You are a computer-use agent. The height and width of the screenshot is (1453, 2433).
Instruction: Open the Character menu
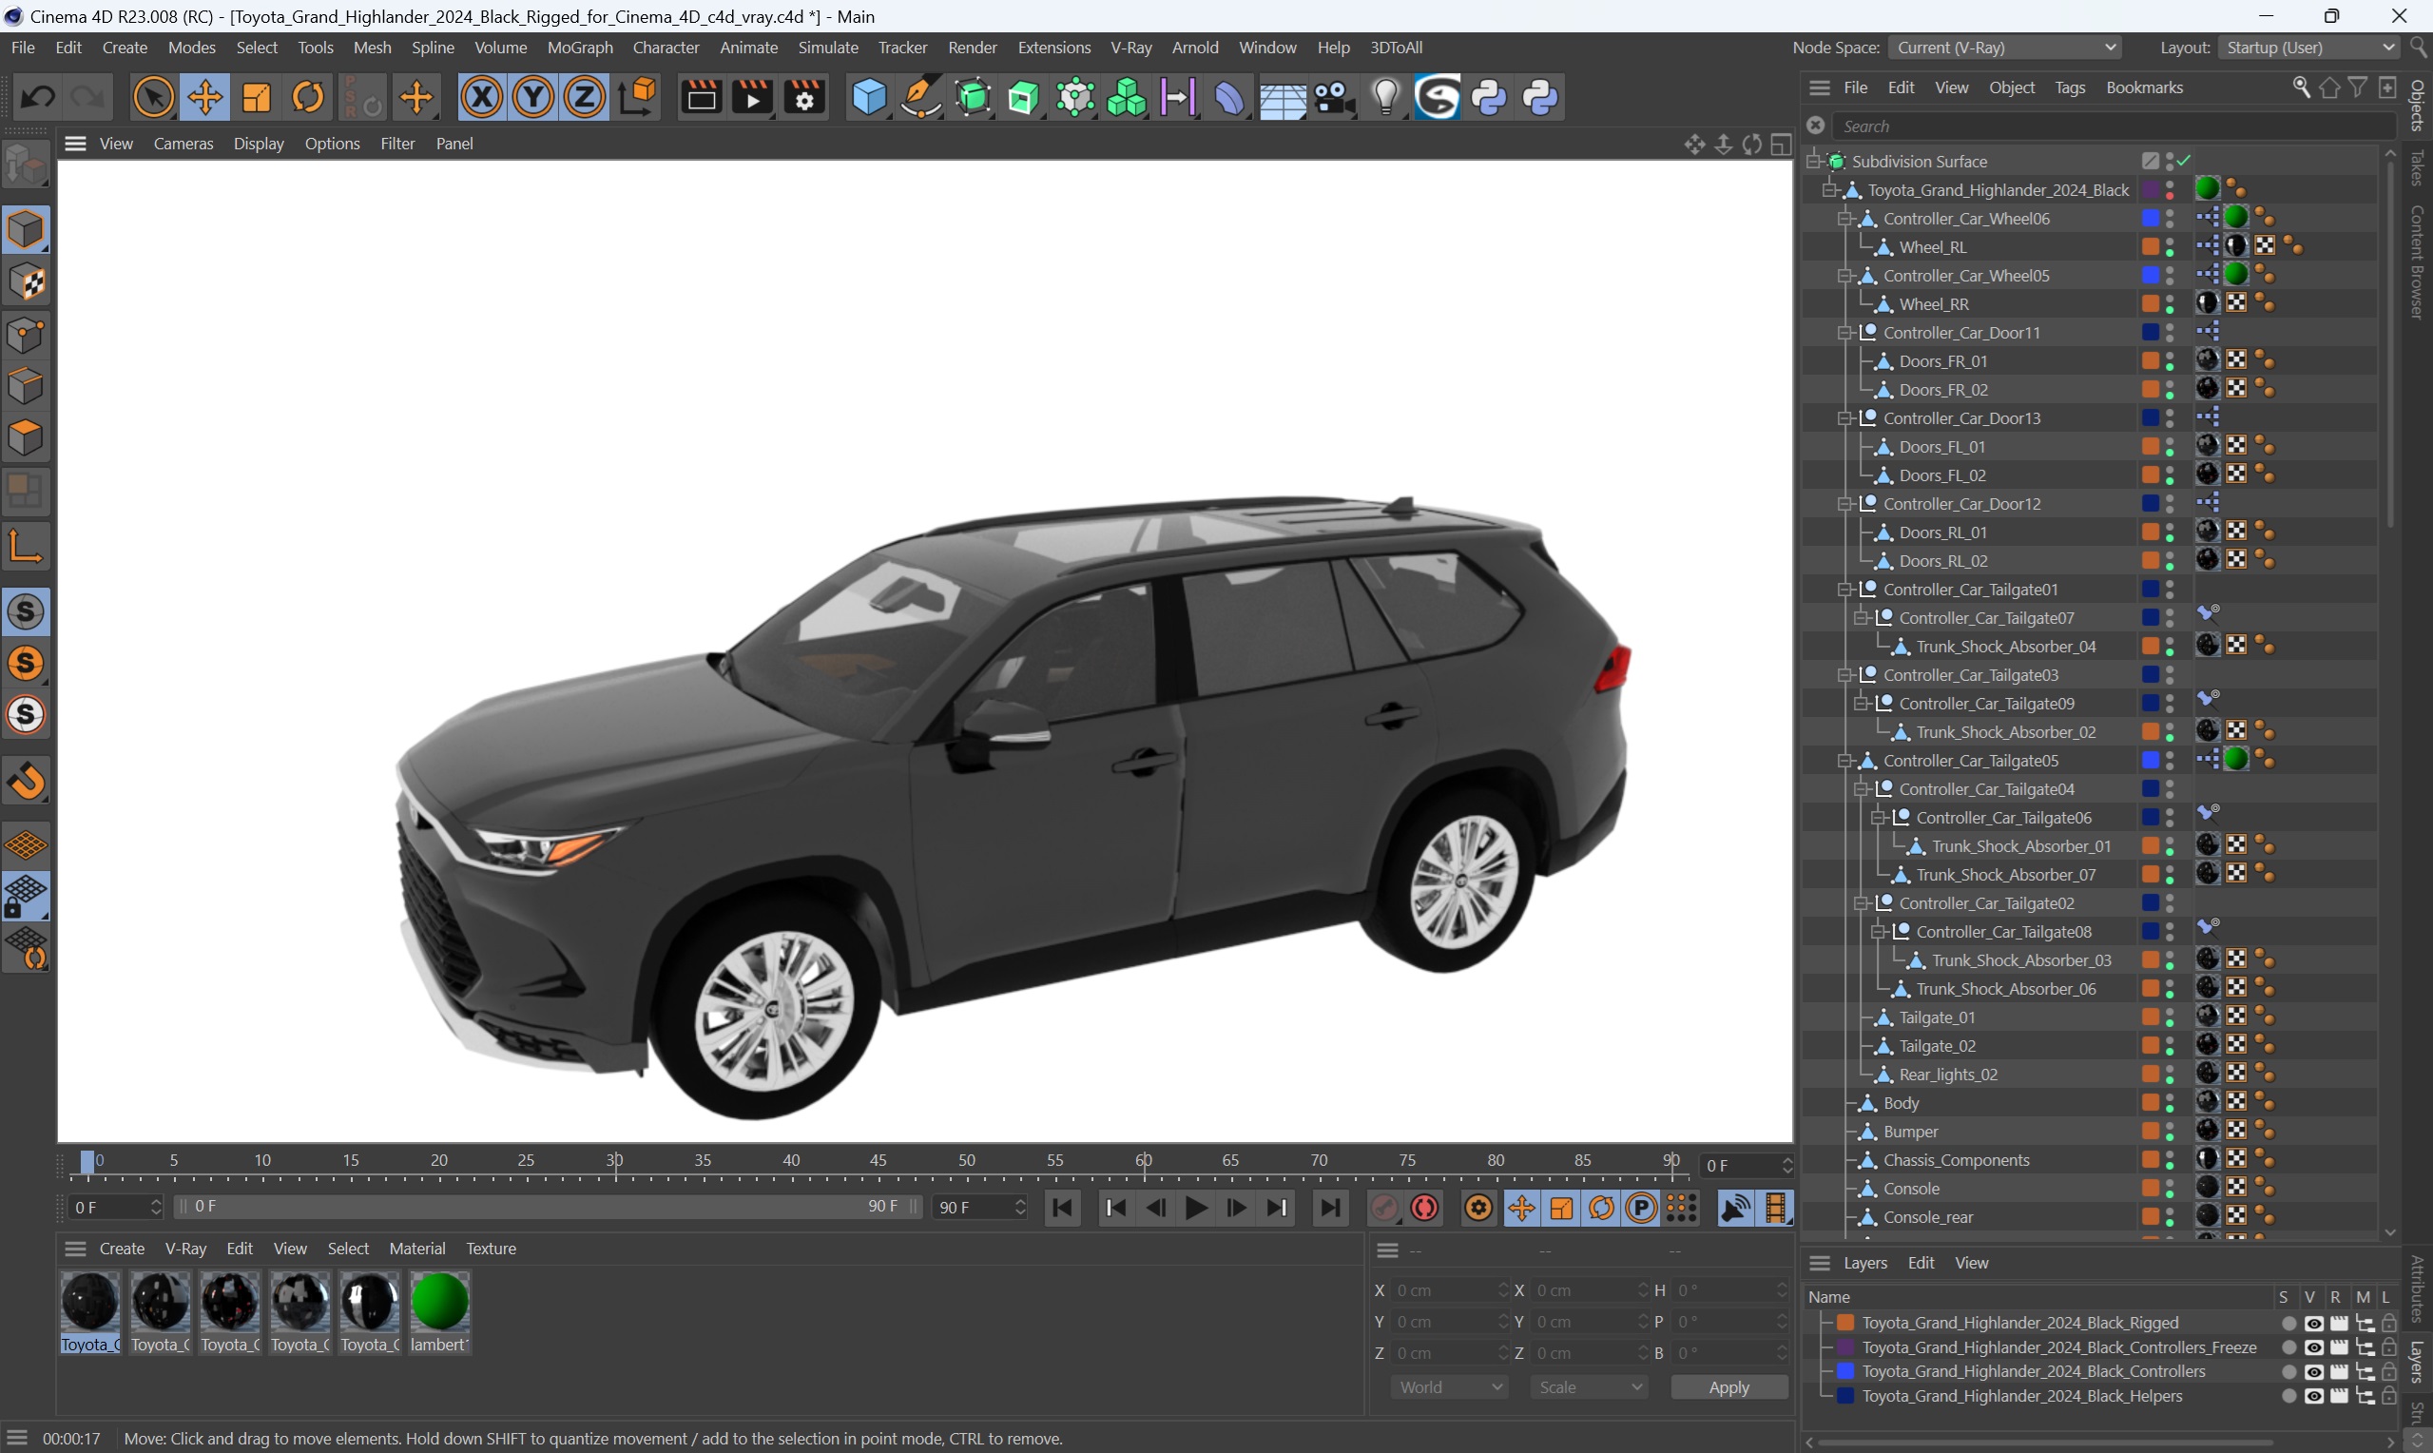[x=666, y=47]
